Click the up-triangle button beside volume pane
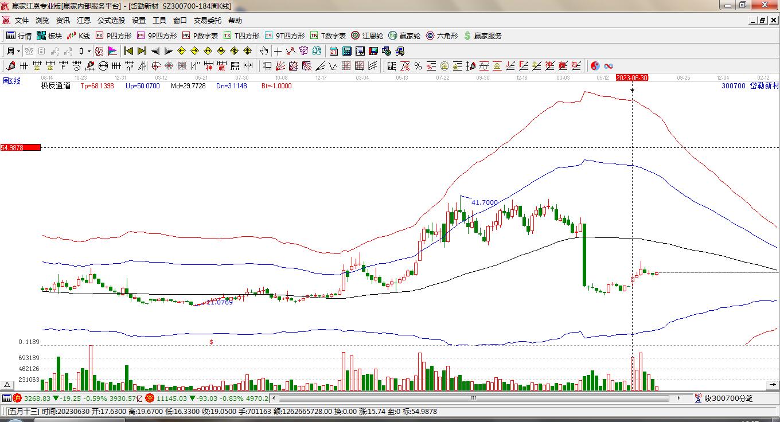 click(7, 385)
